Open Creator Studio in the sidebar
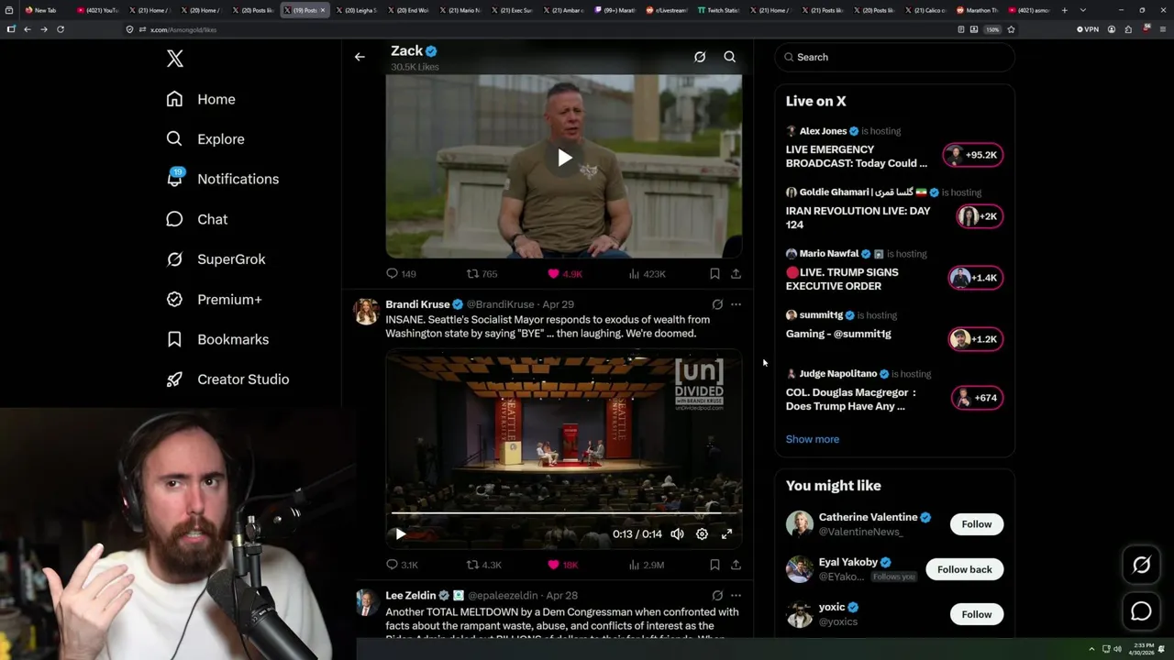 click(x=227, y=379)
